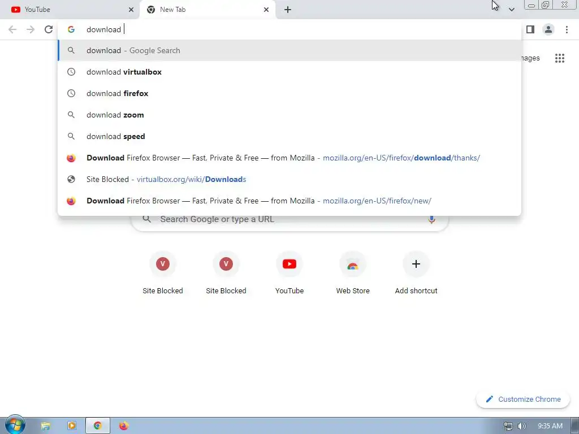Open virtualbox.org/wiki/Downloads suggestion

coord(289,179)
